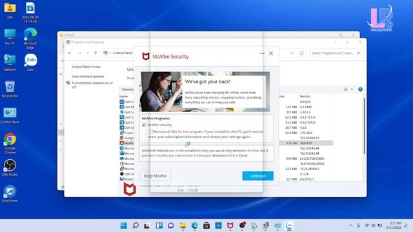Open the Recycle Bin
The image size is (413, 232).
tap(10, 90)
